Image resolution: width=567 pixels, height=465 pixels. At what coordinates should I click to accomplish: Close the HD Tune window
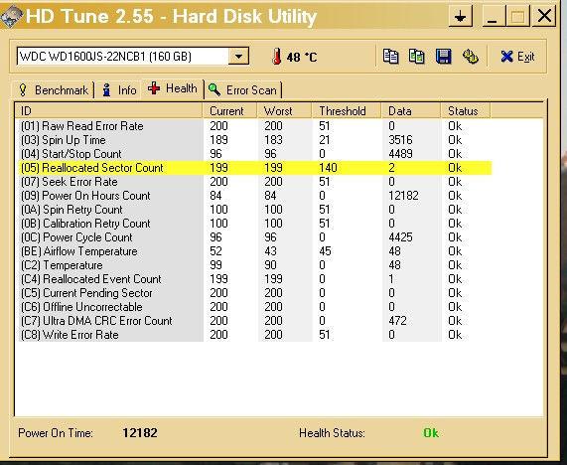pyautogui.click(x=544, y=16)
